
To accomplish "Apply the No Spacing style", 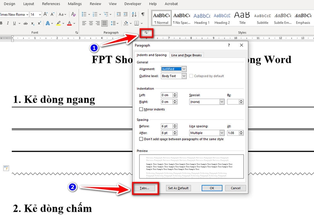I will (182, 18).
